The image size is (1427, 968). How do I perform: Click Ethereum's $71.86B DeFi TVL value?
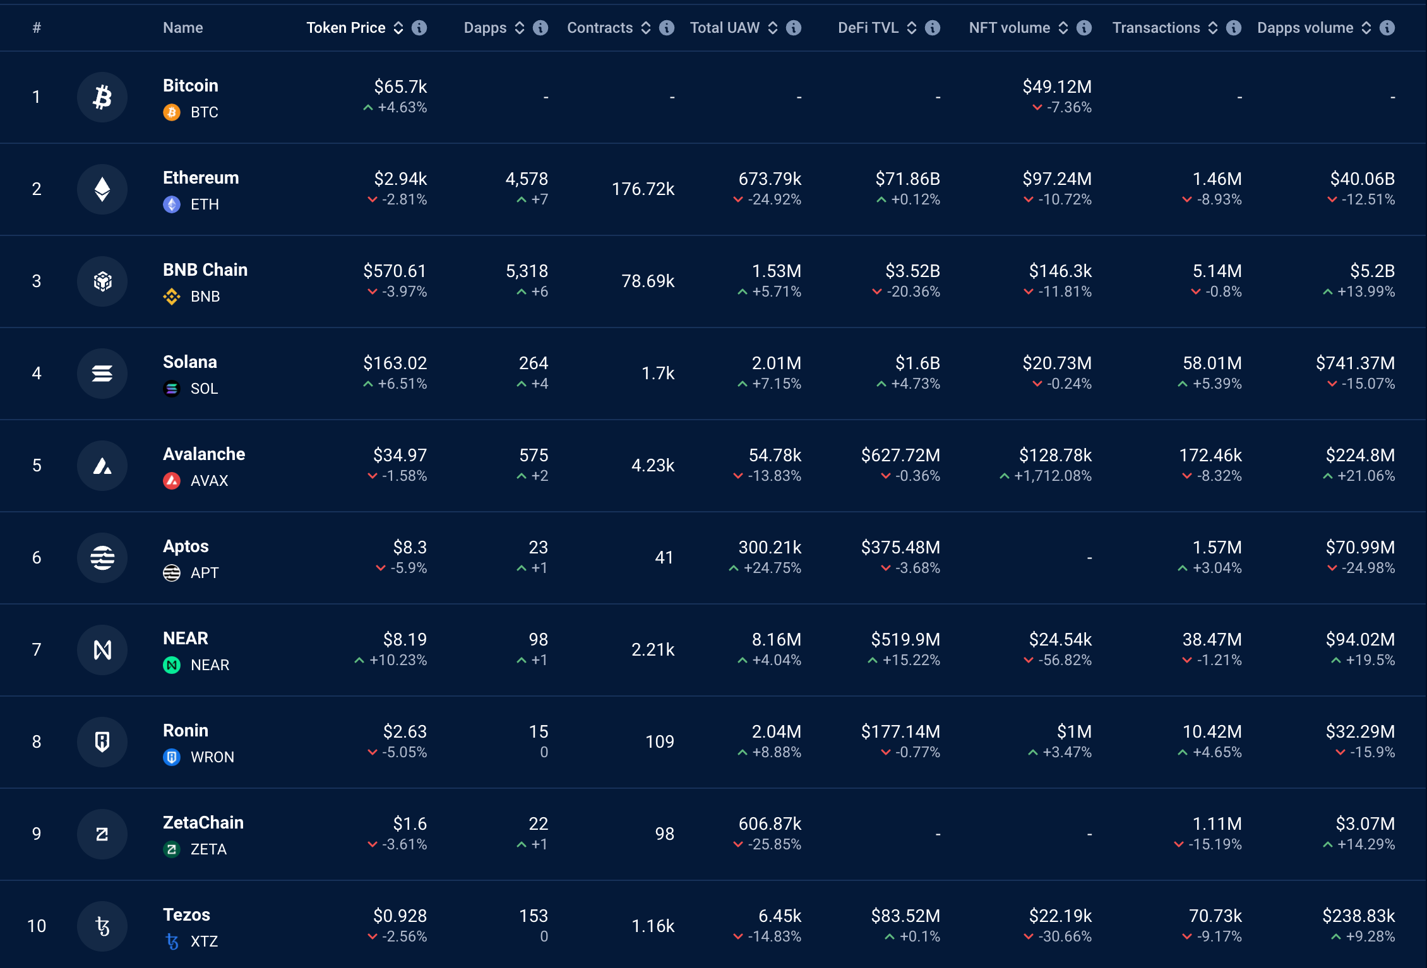point(908,179)
